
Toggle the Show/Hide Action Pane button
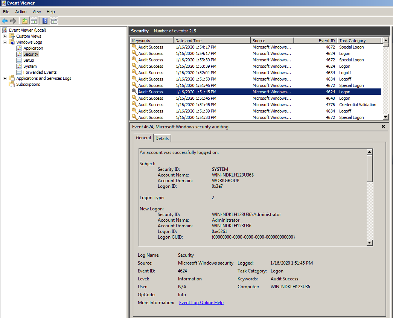[54, 21]
